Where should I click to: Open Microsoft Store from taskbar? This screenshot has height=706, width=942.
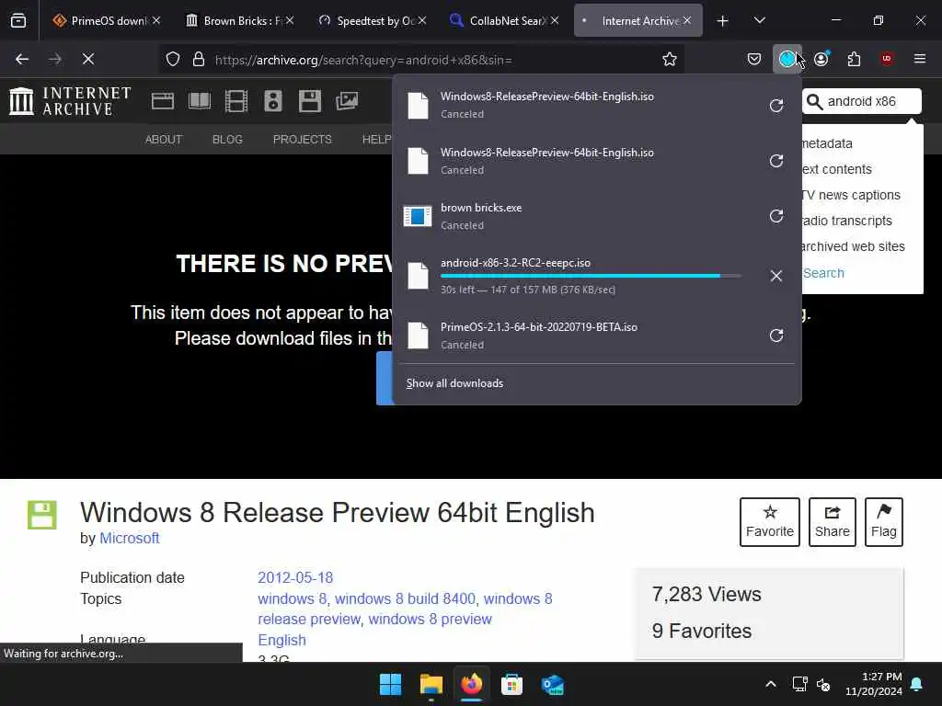[x=511, y=684]
